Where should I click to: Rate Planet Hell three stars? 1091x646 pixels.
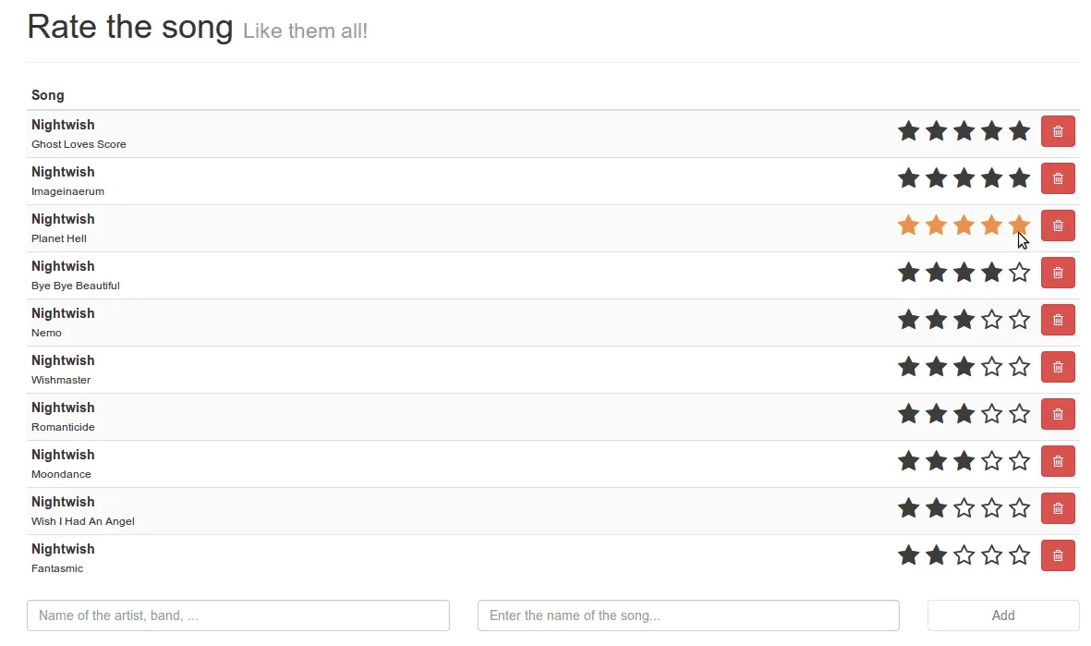(x=964, y=225)
